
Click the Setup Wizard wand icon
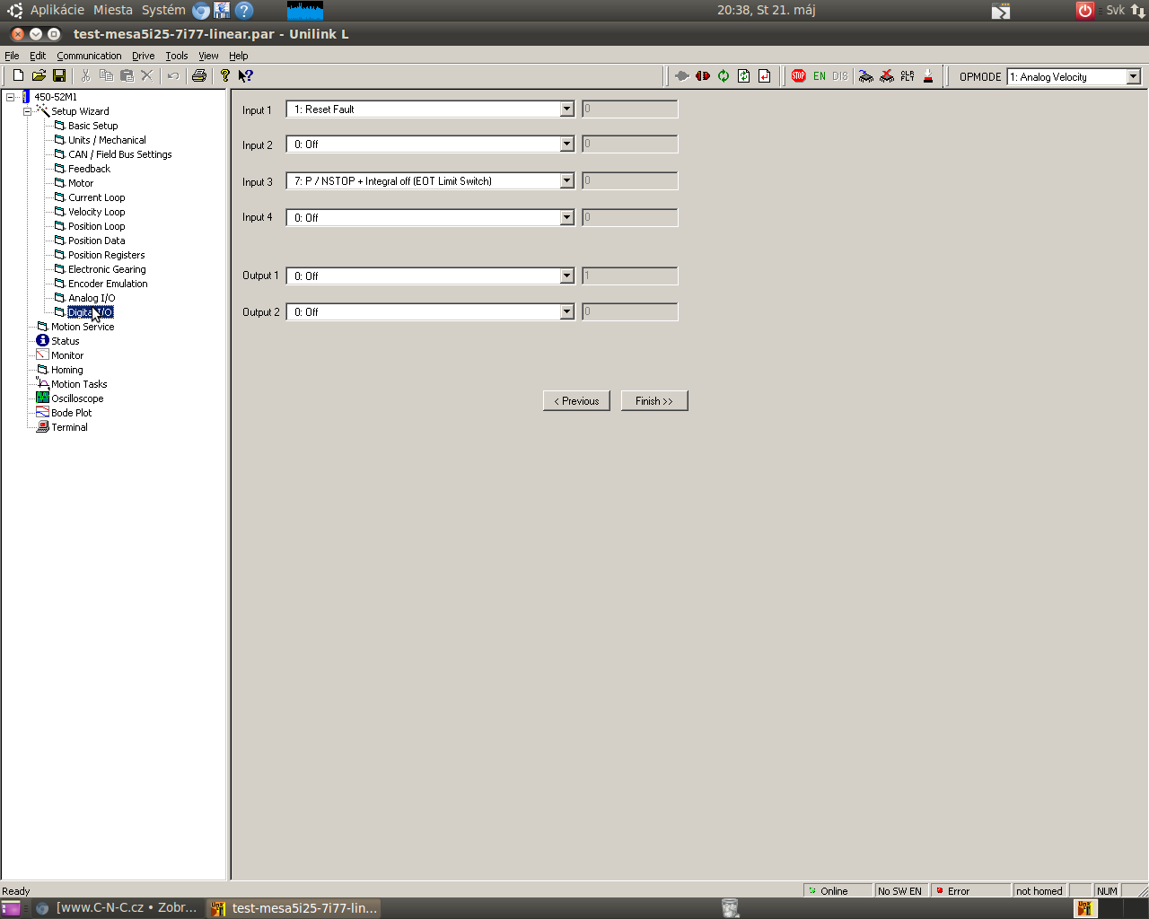(x=42, y=110)
